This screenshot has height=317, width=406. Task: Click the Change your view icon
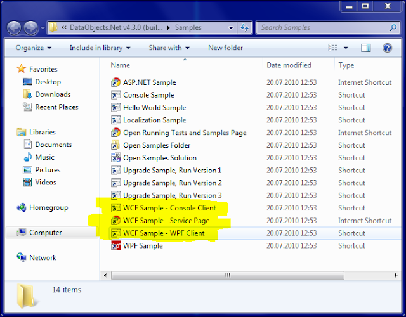click(x=332, y=48)
